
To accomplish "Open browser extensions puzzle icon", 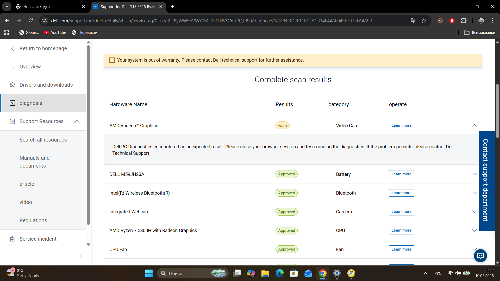I will coord(464,21).
